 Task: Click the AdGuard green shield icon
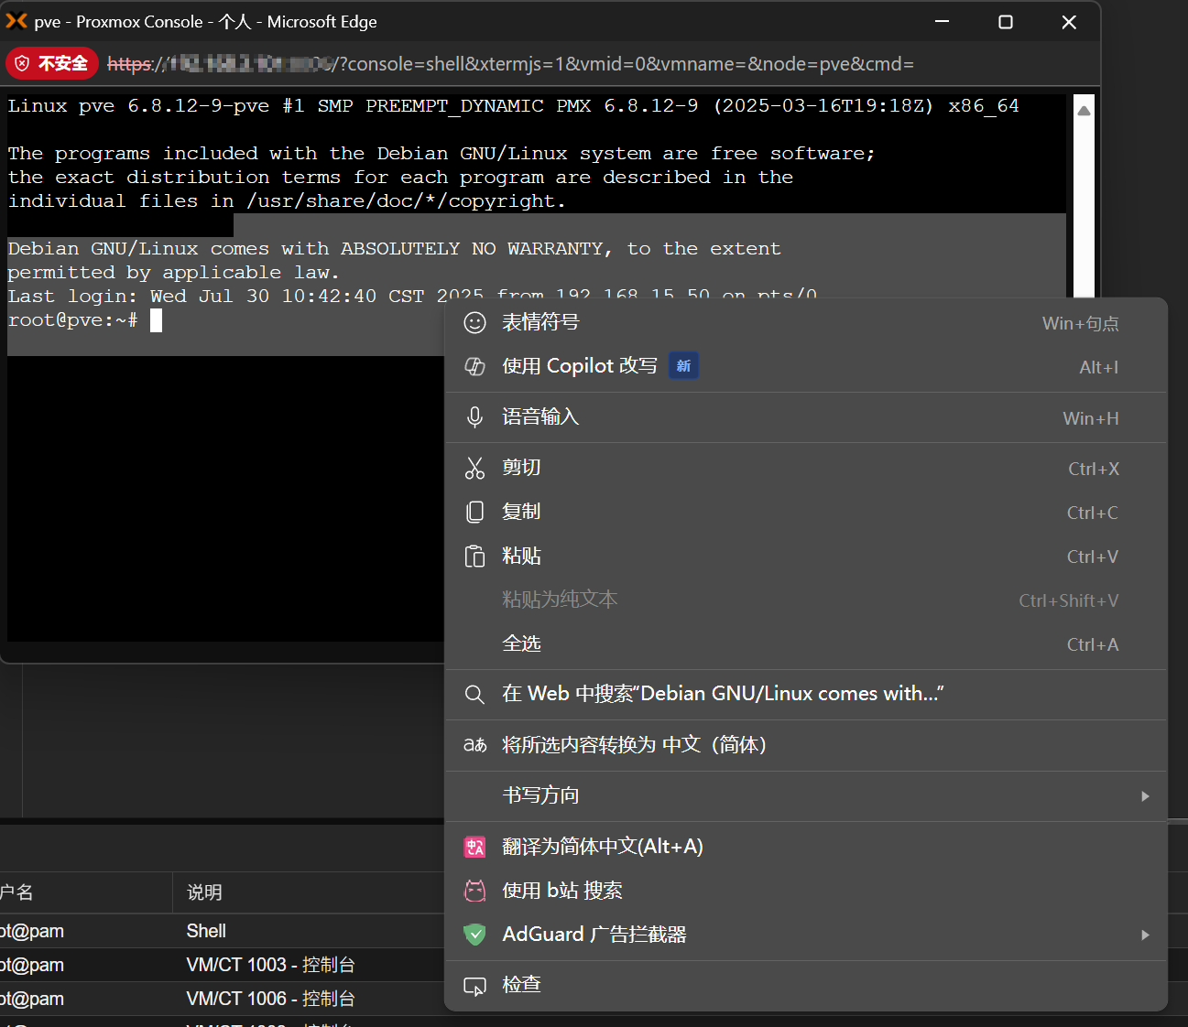click(x=474, y=935)
